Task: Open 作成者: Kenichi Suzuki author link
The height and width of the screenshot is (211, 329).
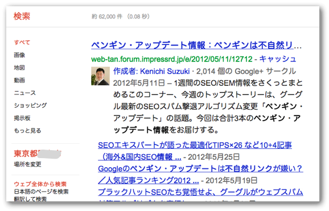Action: pyautogui.click(x=151, y=71)
